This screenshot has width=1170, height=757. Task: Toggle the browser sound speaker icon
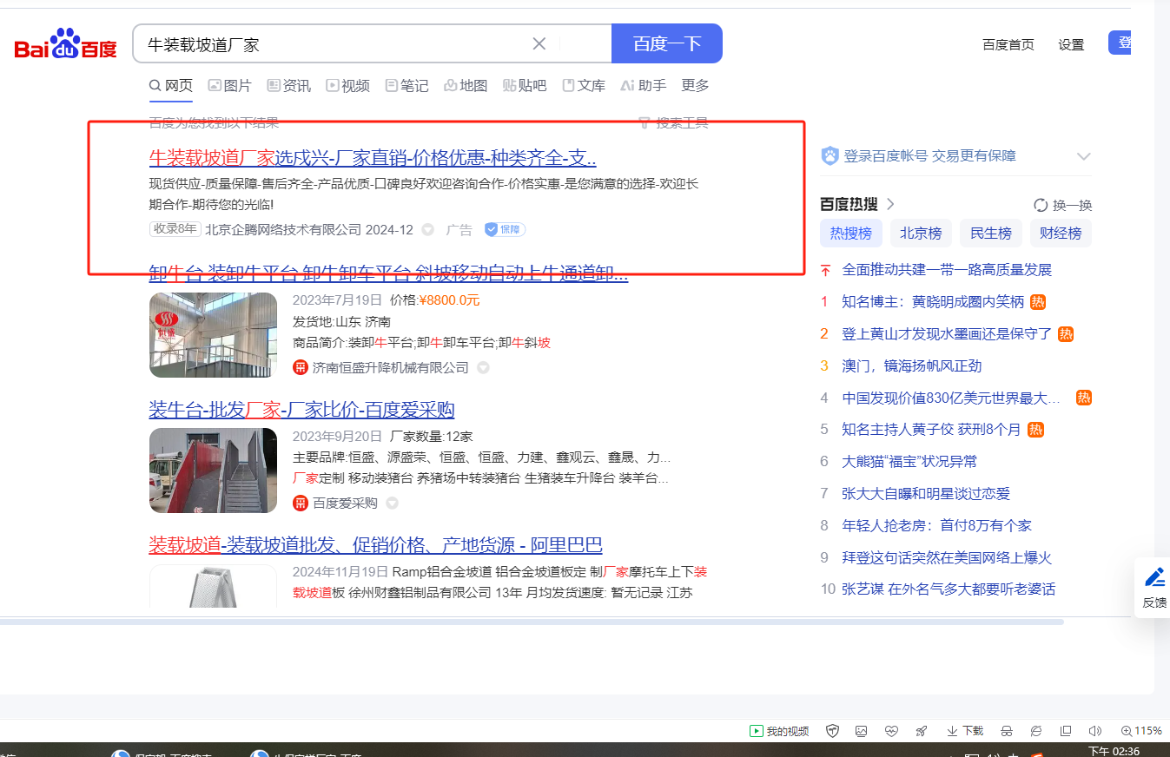1095,731
